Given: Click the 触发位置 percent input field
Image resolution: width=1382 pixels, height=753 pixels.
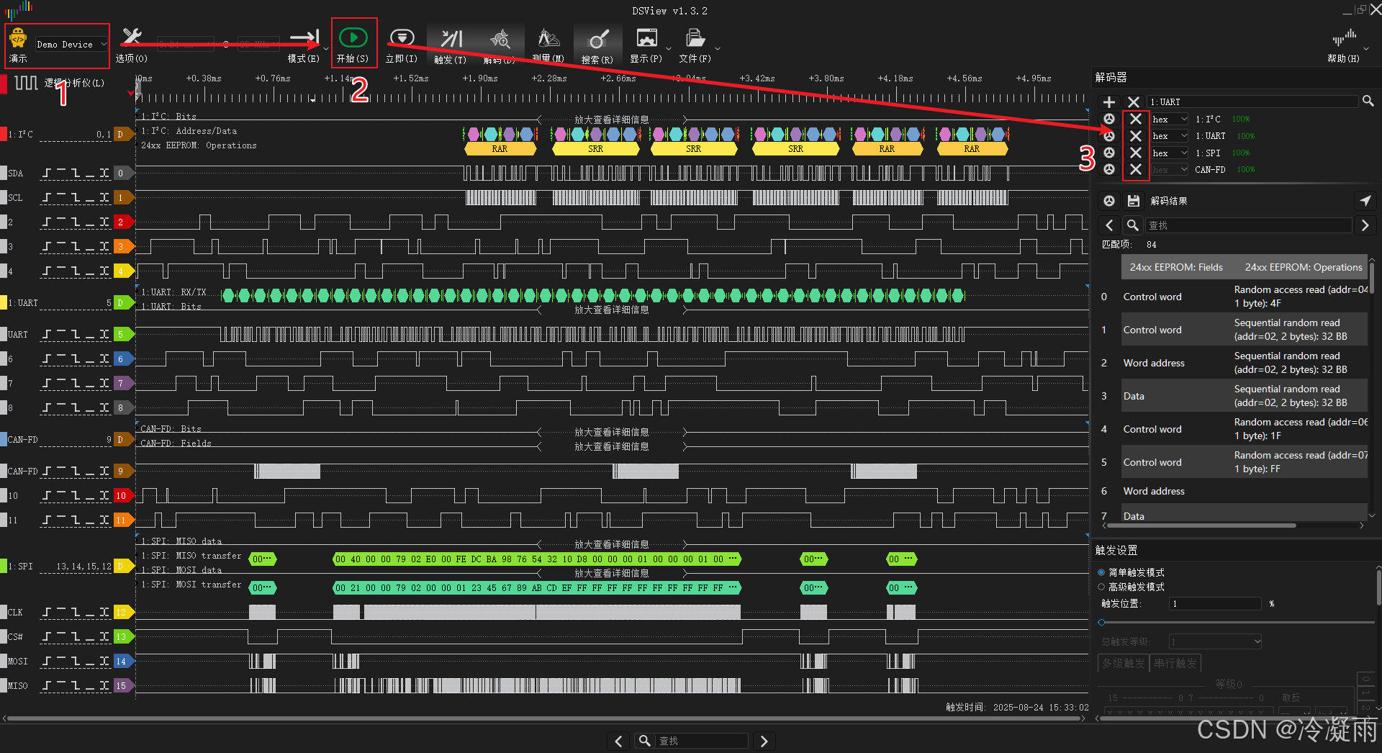Looking at the screenshot, I should pyautogui.click(x=1216, y=603).
